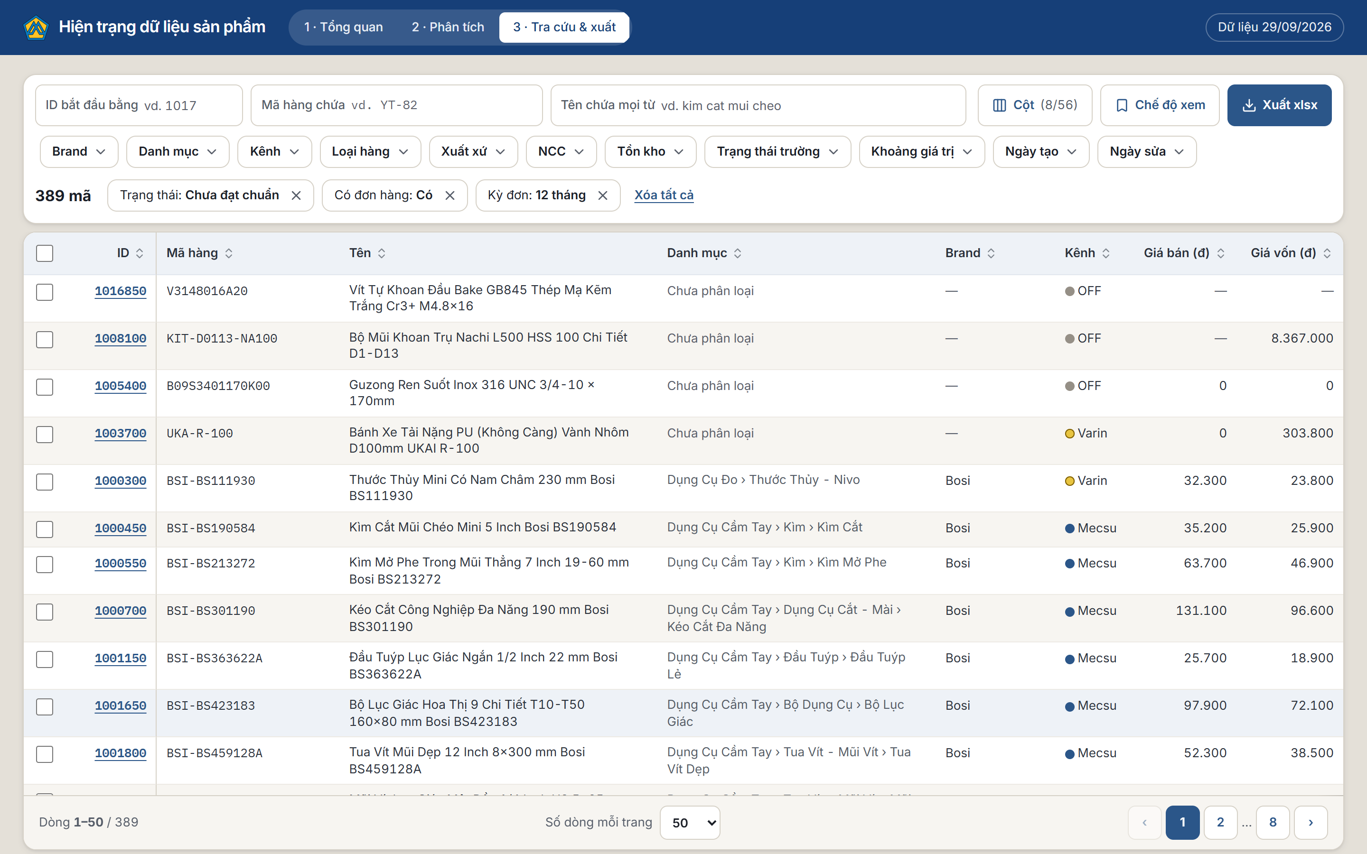Go to next page arrow
This screenshot has width=1367, height=854.
click(x=1311, y=822)
